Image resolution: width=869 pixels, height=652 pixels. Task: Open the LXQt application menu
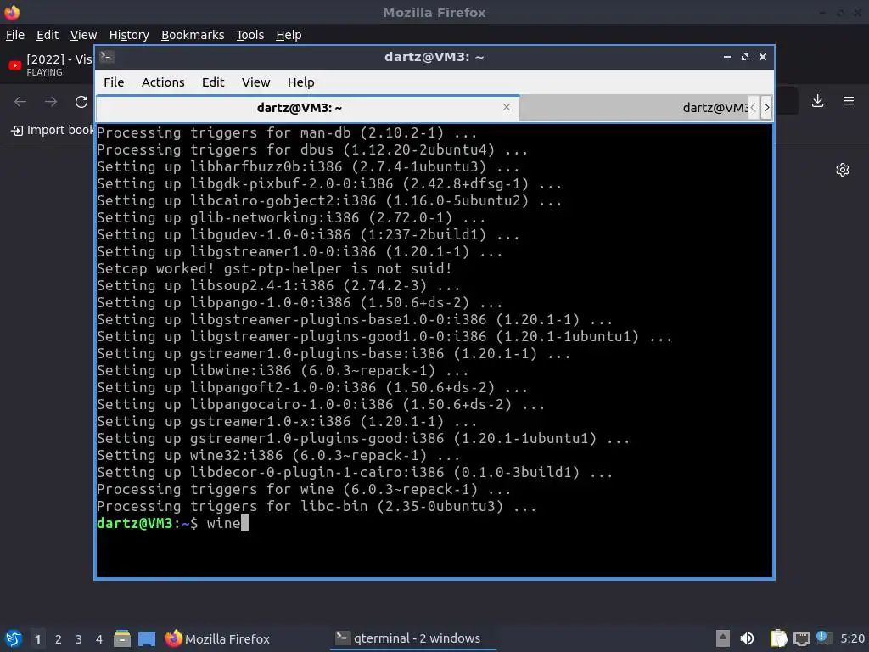tap(13, 638)
